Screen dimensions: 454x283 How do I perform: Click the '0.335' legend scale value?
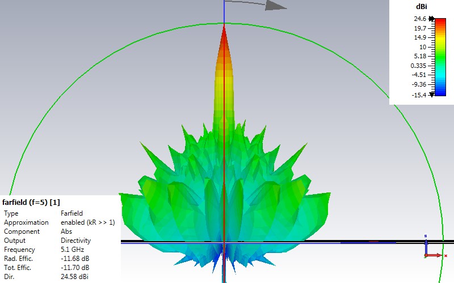click(x=418, y=66)
